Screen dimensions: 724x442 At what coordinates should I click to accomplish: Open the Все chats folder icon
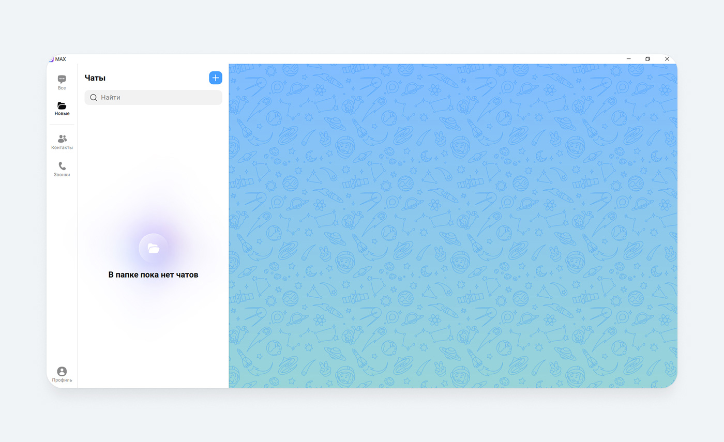pos(62,79)
